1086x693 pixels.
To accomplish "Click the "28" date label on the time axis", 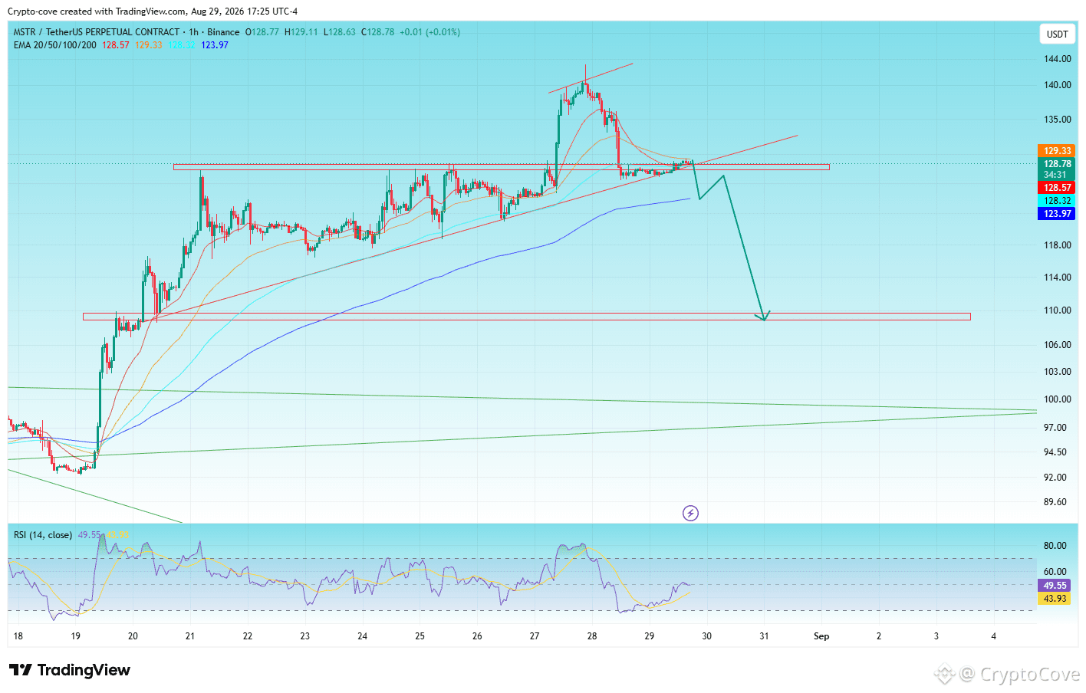I will click(592, 636).
